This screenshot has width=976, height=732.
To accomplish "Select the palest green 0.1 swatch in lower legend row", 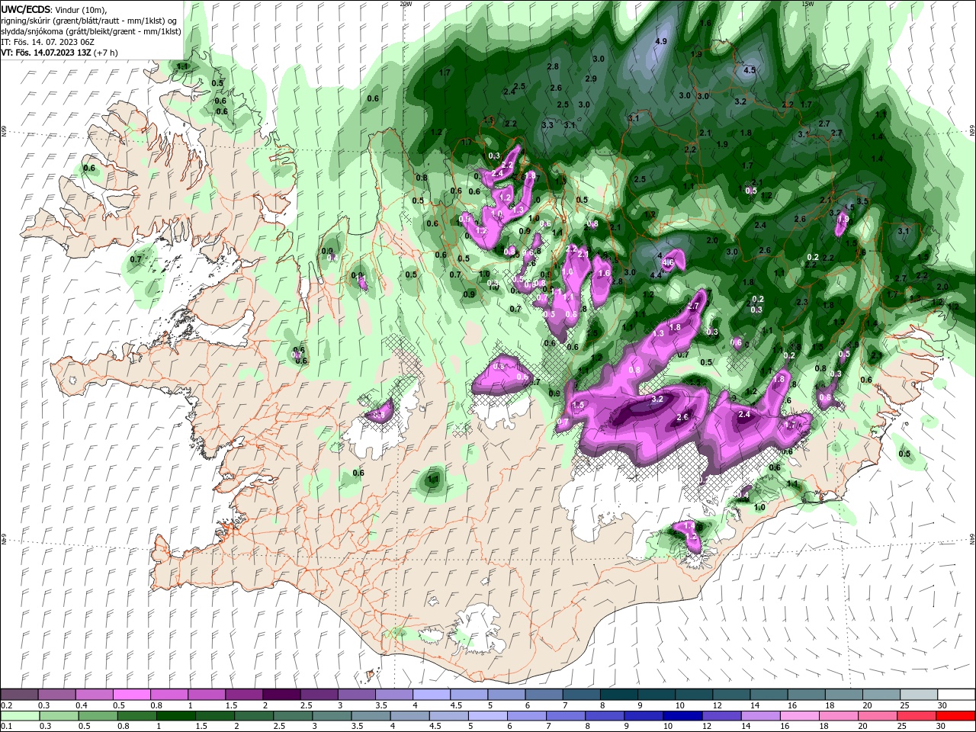I will tap(20, 715).
